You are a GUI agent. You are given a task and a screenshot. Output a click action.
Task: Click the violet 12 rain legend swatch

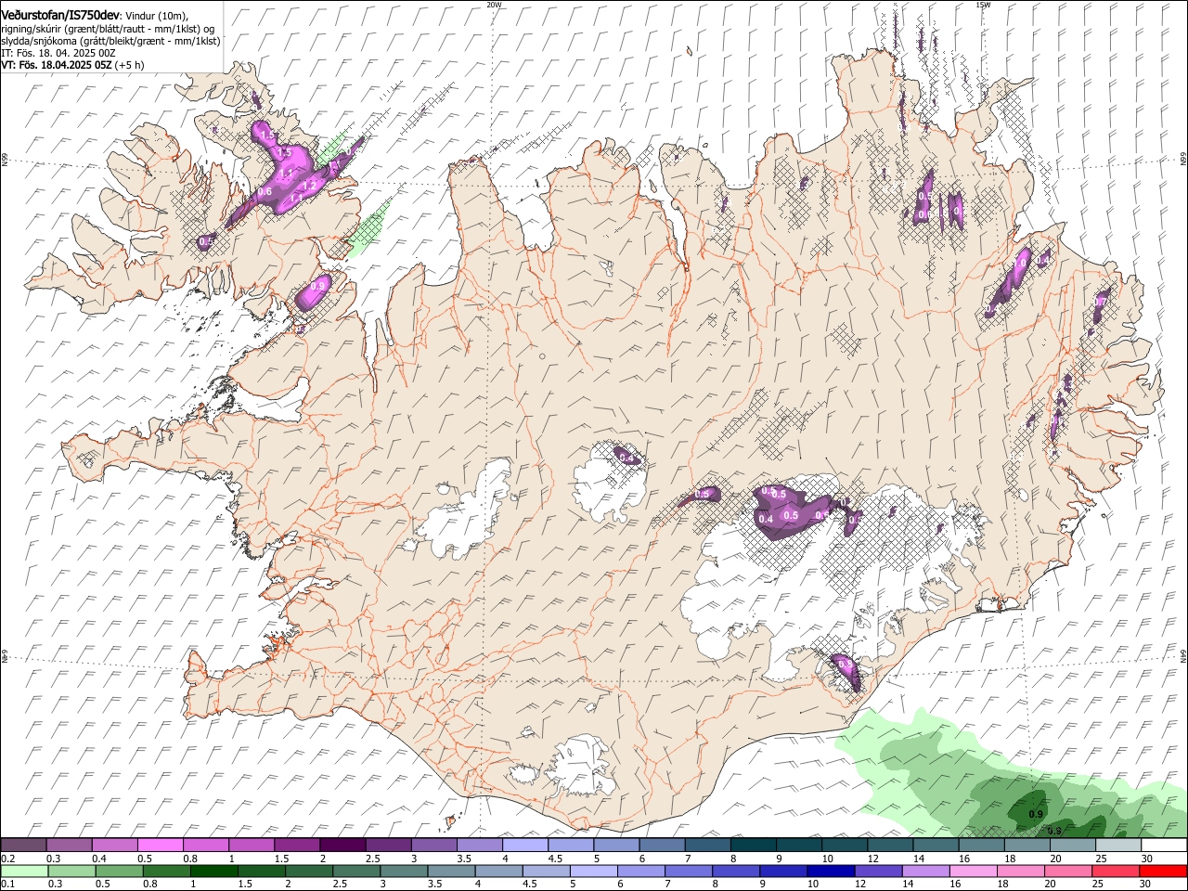coord(878,871)
